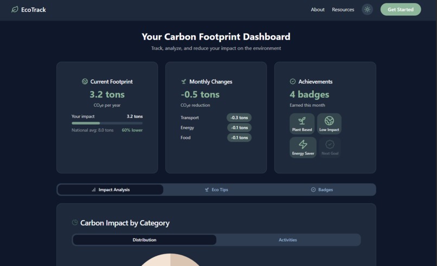
Task: Click 'National avg: 8.0 tons' text
Action: tap(93, 130)
